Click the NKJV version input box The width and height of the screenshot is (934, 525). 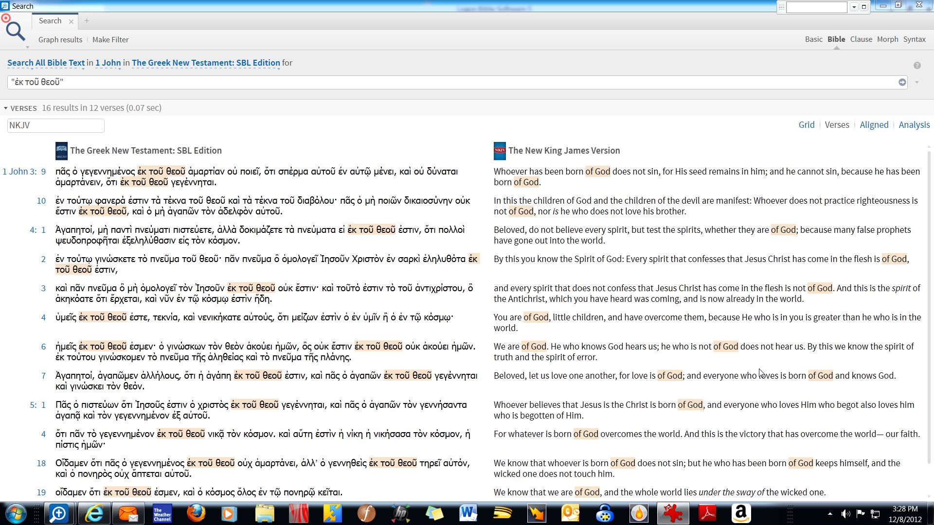(x=56, y=125)
